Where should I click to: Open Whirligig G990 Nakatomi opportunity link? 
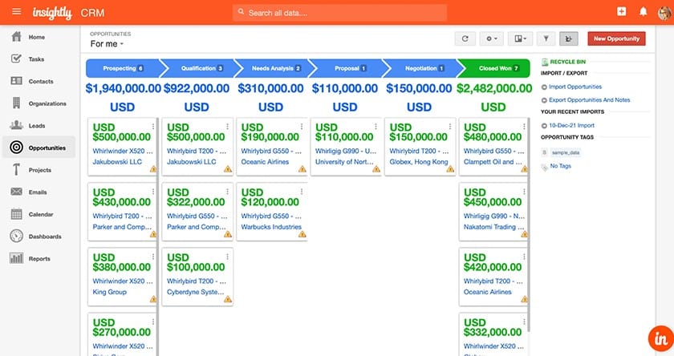[494, 216]
